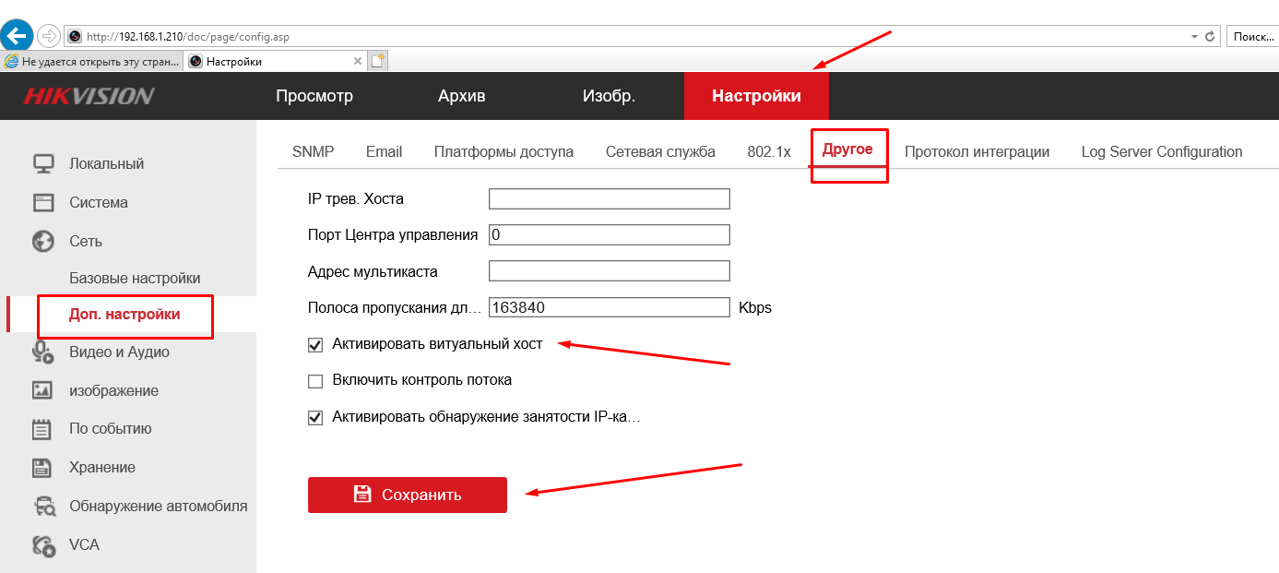Disable Активировать обнаружение занятости IP-камеры

point(315,417)
